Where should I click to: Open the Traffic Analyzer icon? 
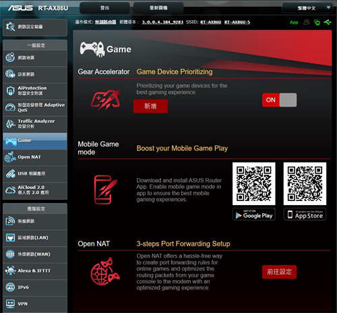(10, 124)
